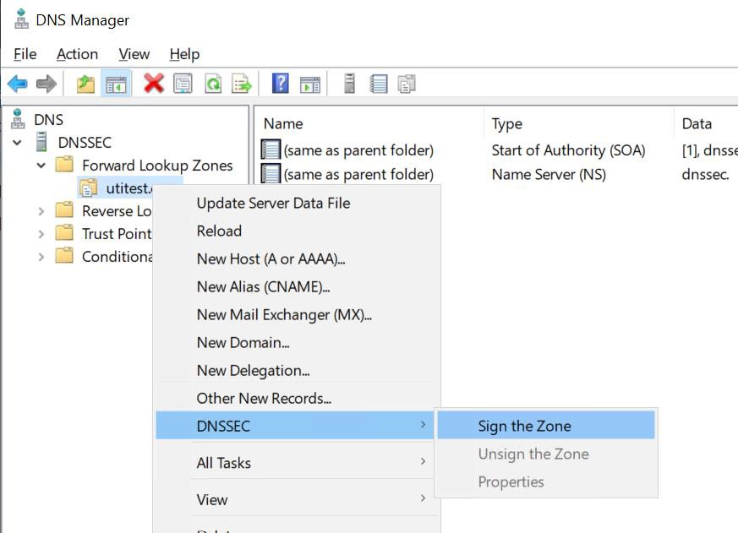Click the utitest zone icon
Screen dimensions: 738x533
pos(88,188)
